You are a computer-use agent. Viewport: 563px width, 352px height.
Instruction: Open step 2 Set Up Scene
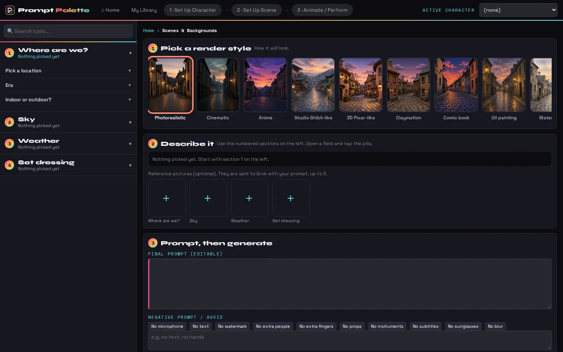256,10
